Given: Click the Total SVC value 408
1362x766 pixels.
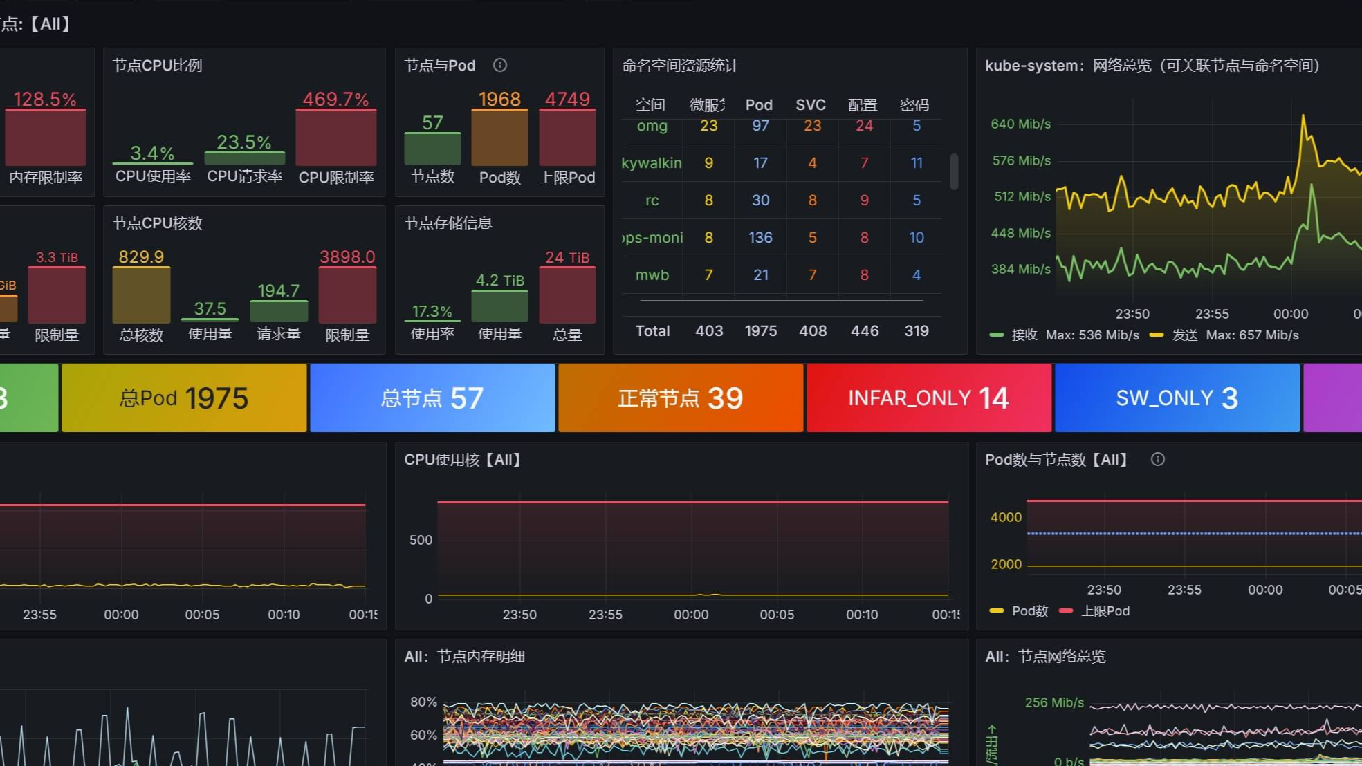Looking at the screenshot, I should tap(813, 330).
